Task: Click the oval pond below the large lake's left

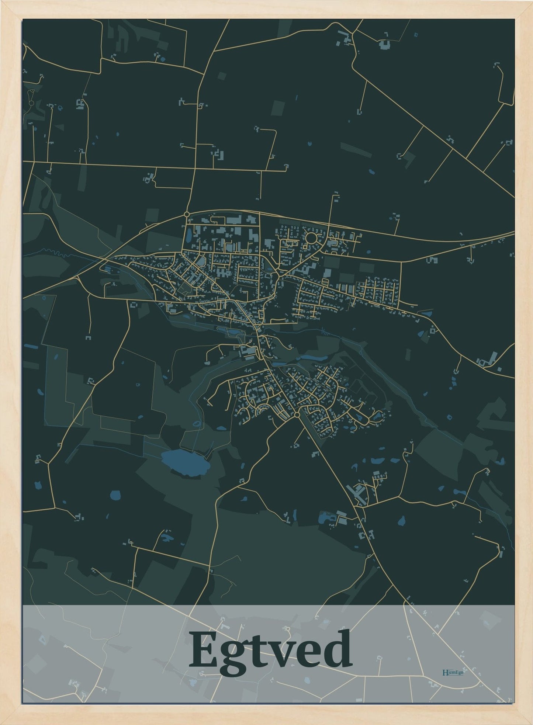Action: pyautogui.click(x=115, y=495)
